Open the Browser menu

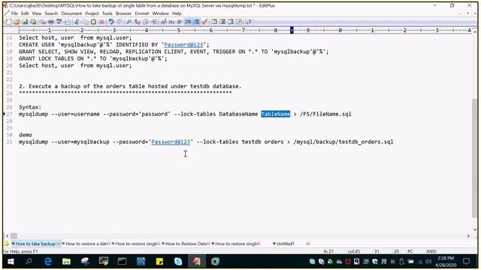point(123,13)
